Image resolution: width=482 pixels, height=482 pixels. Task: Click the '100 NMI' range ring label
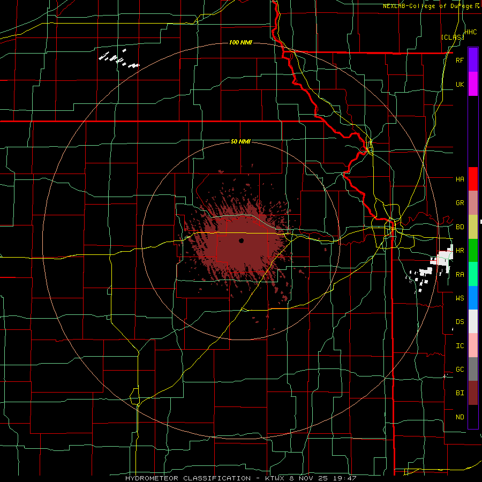[x=240, y=42]
